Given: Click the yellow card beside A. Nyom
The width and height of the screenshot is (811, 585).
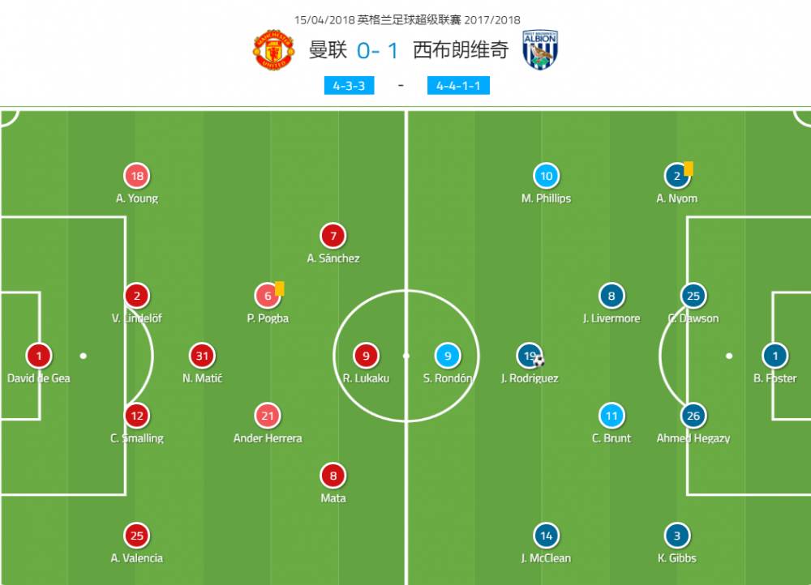Looking at the screenshot, I should 689,169.
